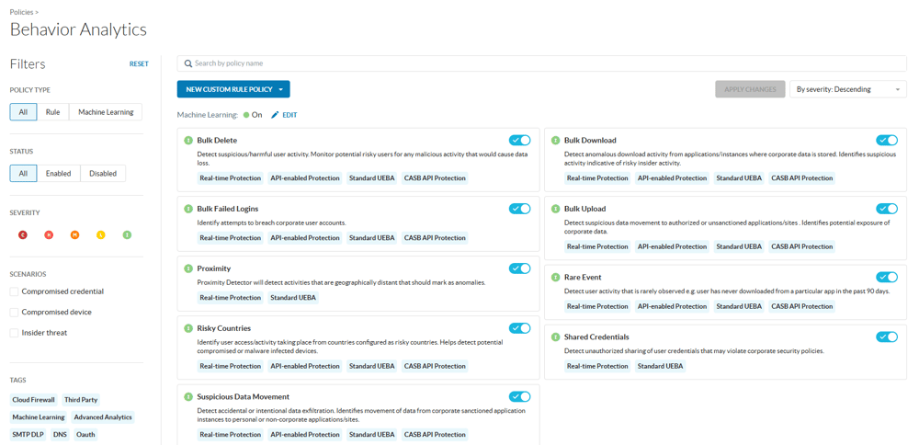Switch status filter to Disabled

[103, 173]
